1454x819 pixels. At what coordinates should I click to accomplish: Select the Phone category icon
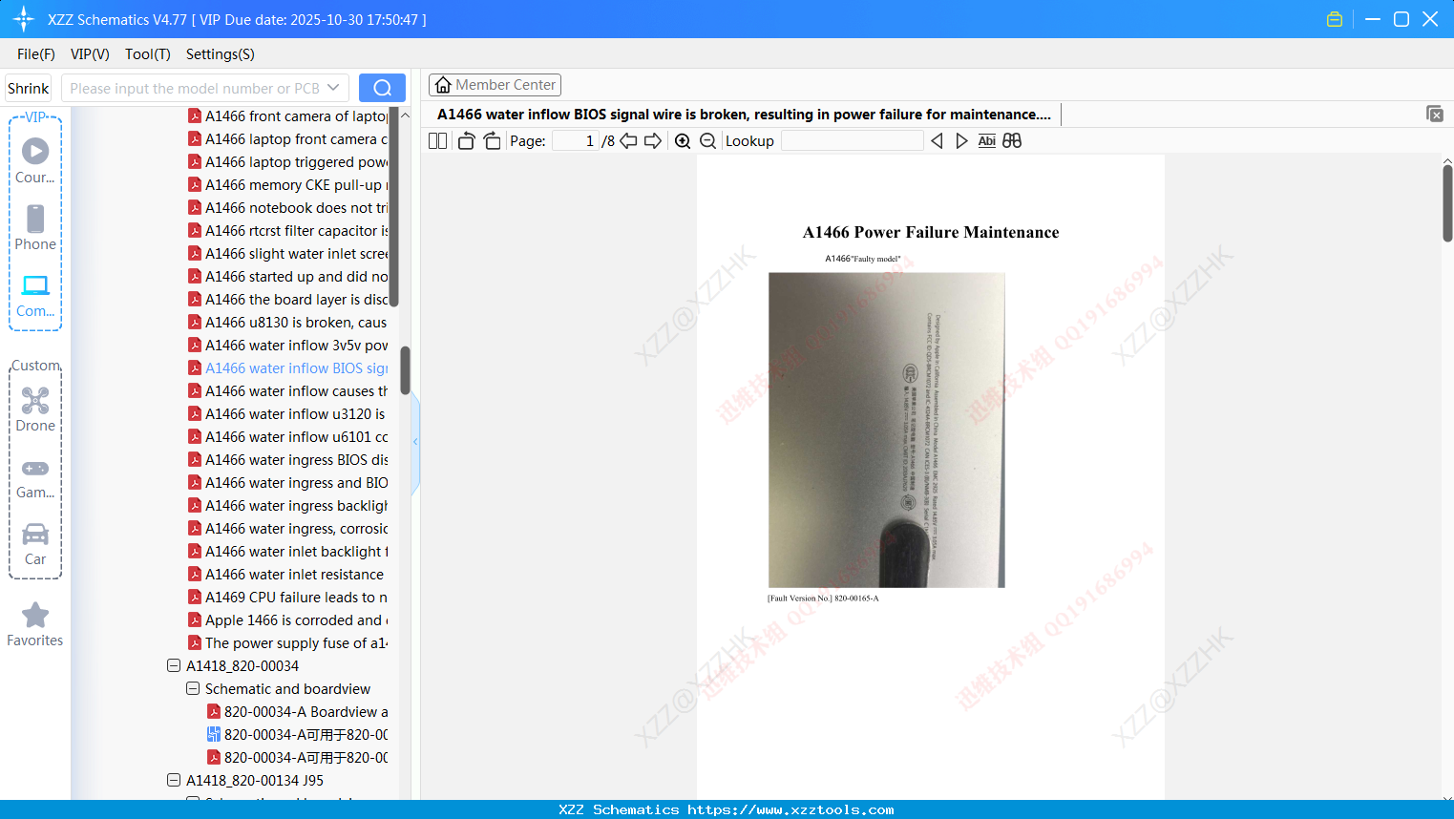click(35, 227)
